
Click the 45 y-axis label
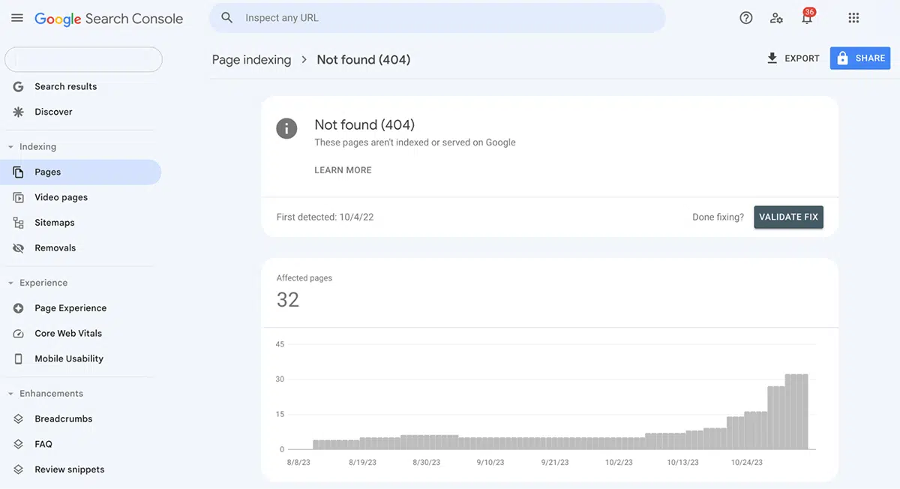point(280,344)
